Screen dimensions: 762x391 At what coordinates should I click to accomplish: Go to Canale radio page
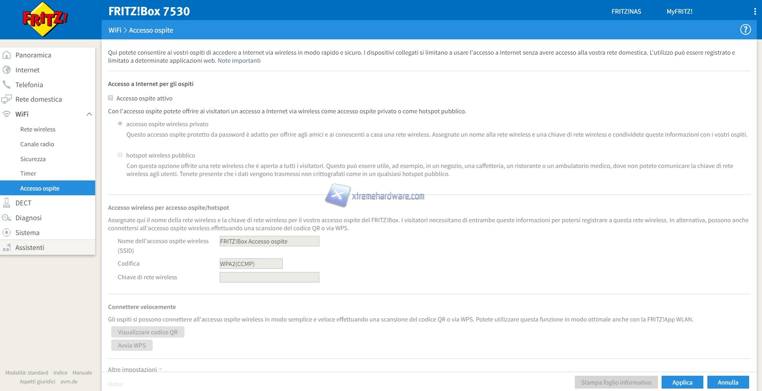point(37,144)
